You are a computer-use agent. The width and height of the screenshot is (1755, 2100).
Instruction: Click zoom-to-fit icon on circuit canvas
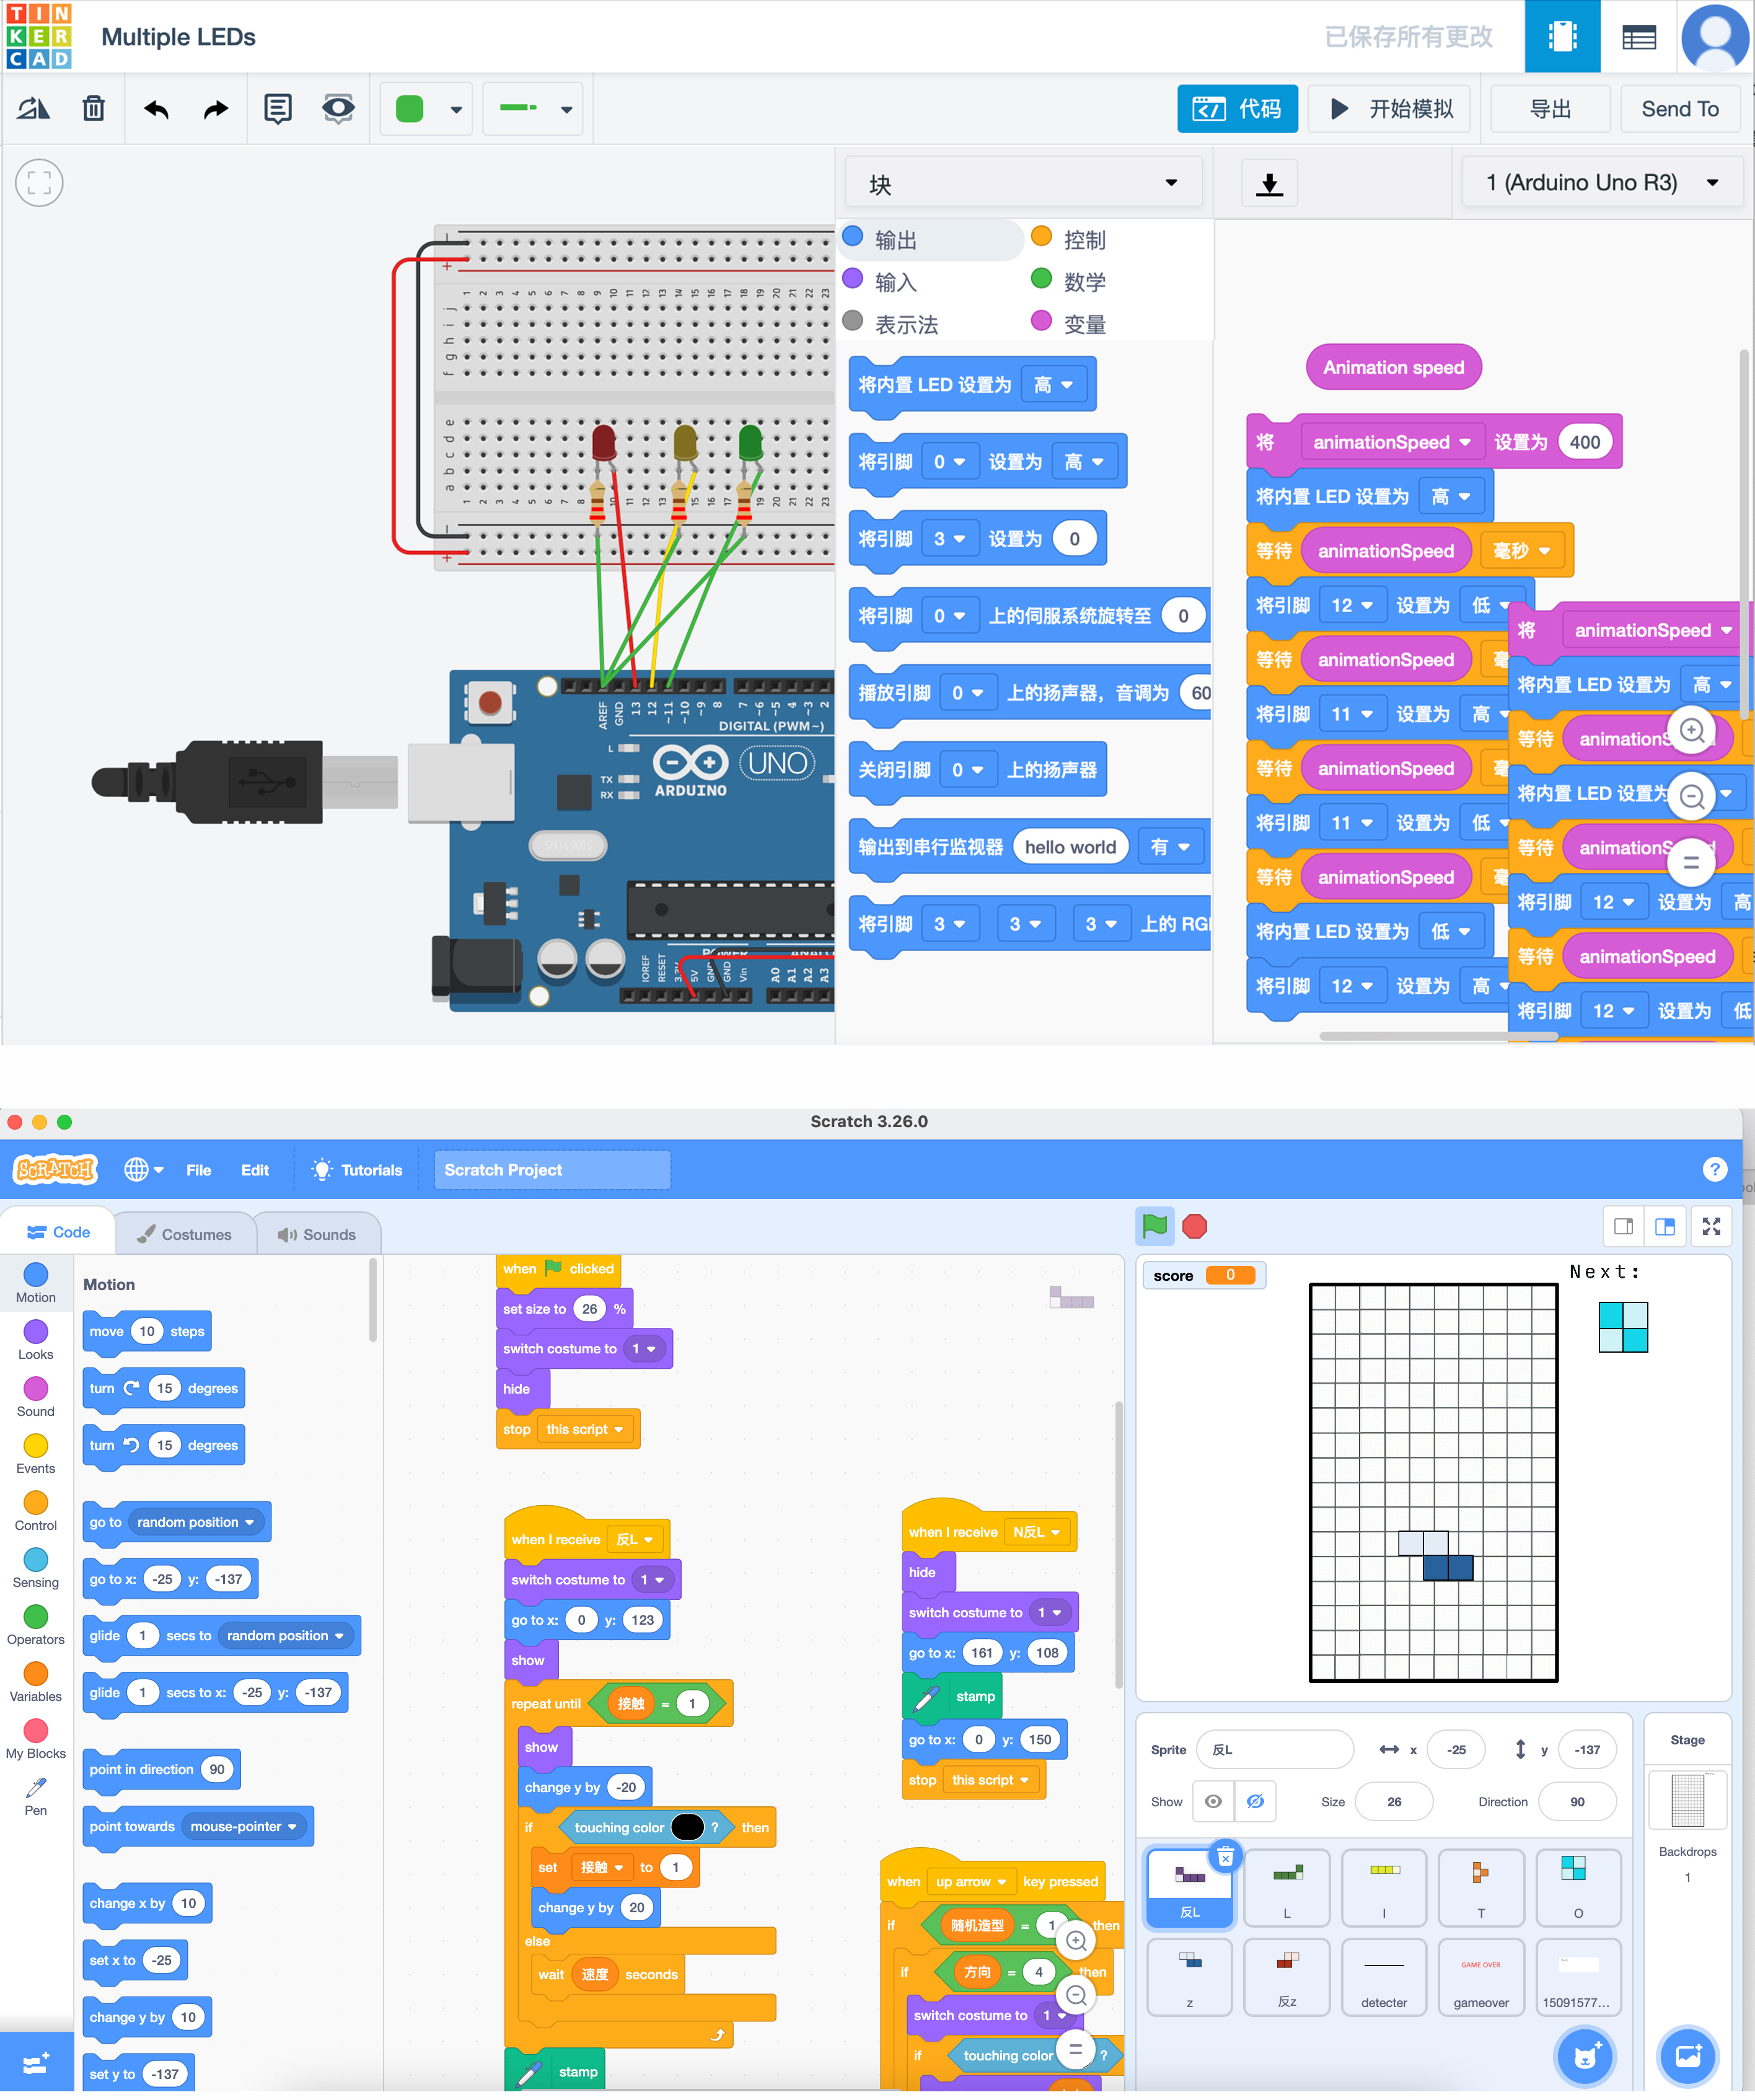click(x=39, y=183)
